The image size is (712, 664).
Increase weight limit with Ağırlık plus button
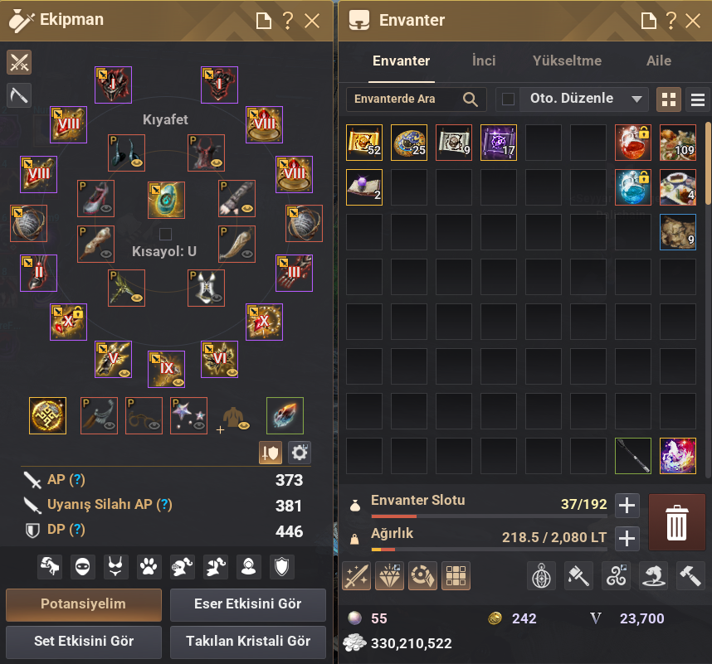pyautogui.click(x=627, y=538)
